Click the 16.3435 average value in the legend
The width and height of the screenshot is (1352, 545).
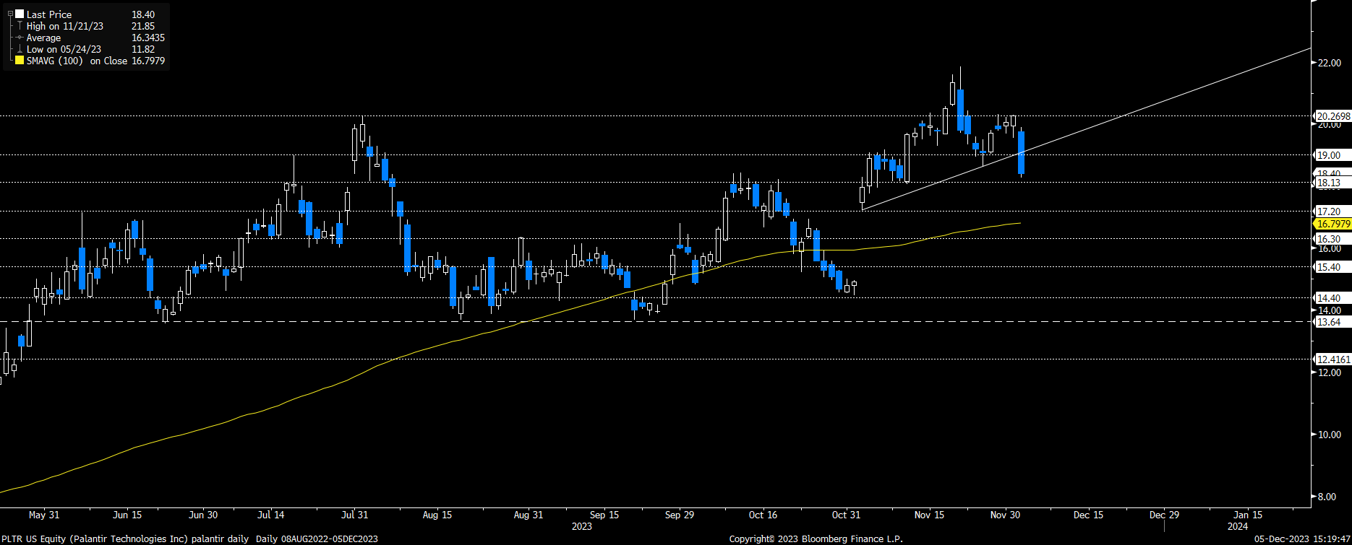point(148,38)
